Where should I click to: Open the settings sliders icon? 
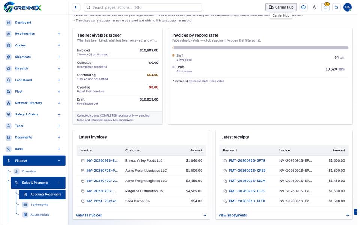click(x=336, y=7)
